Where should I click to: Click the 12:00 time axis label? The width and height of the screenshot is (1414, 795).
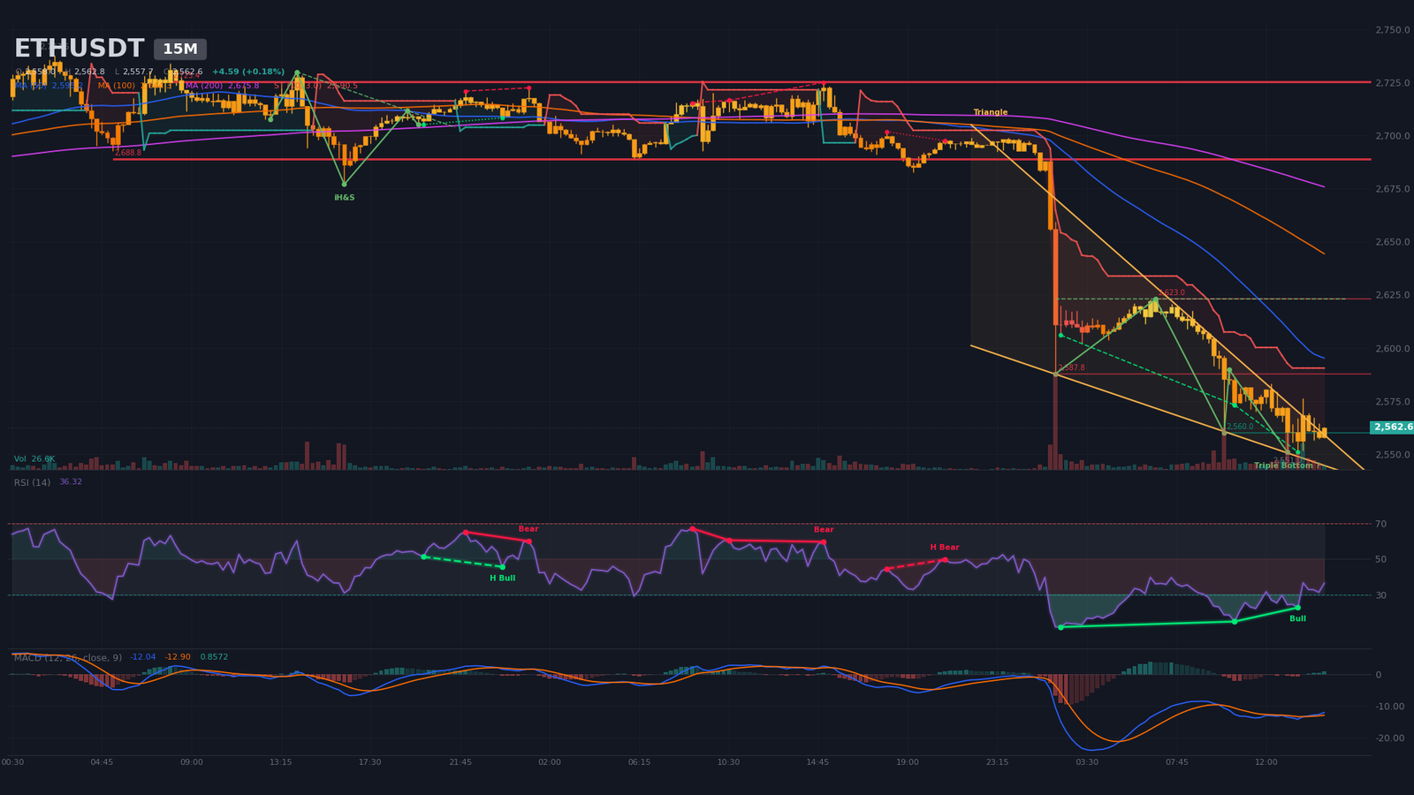(x=1266, y=762)
